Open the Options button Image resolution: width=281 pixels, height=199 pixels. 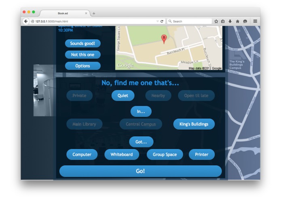(x=82, y=66)
